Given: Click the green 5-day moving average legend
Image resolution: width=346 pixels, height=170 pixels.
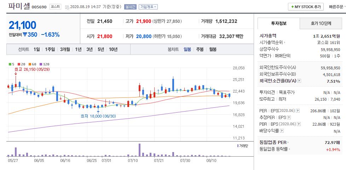Looking at the screenshot, I should click(11, 64).
